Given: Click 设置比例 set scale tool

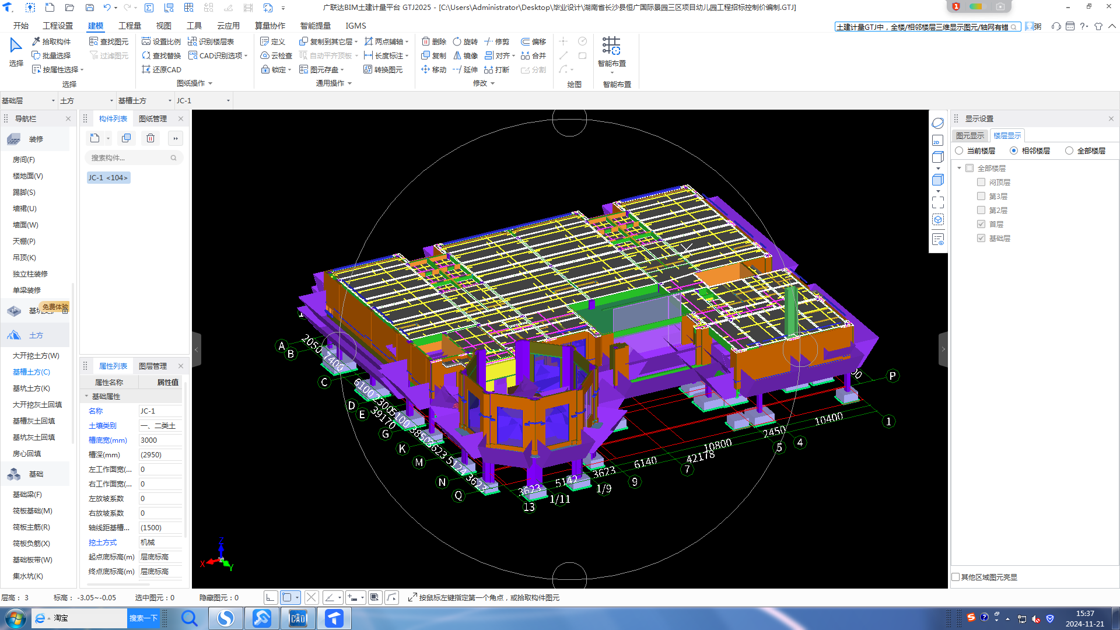Looking at the screenshot, I should (162, 41).
